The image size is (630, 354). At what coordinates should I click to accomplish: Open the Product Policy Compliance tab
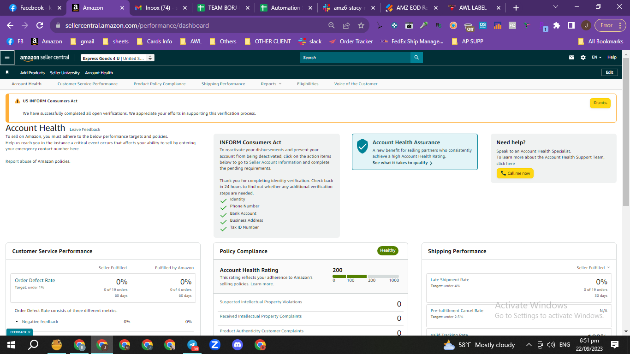(160, 84)
